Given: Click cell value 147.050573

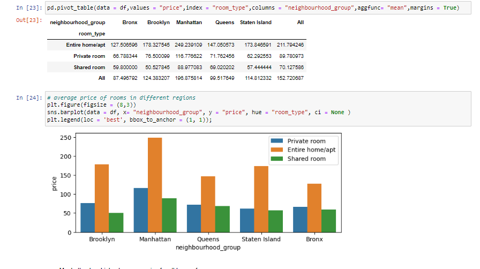Looking at the screenshot, I should [221, 45].
